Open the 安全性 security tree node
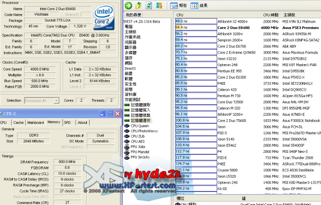This screenshot has height=205, width=321. pyautogui.click(x=130, y=84)
